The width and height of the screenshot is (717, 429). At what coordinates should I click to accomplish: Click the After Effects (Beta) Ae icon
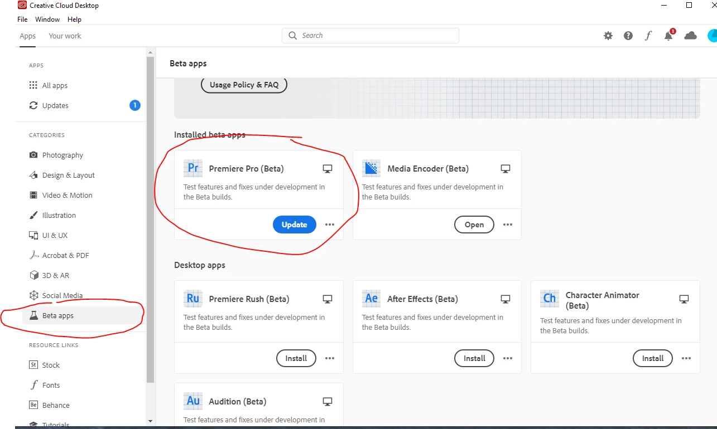372,299
